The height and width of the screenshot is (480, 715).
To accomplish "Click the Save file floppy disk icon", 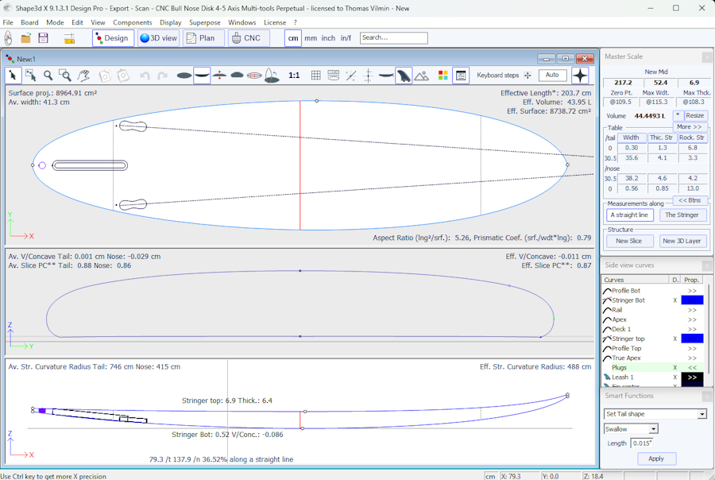I will pyautogui.click(x=43, y=38).
